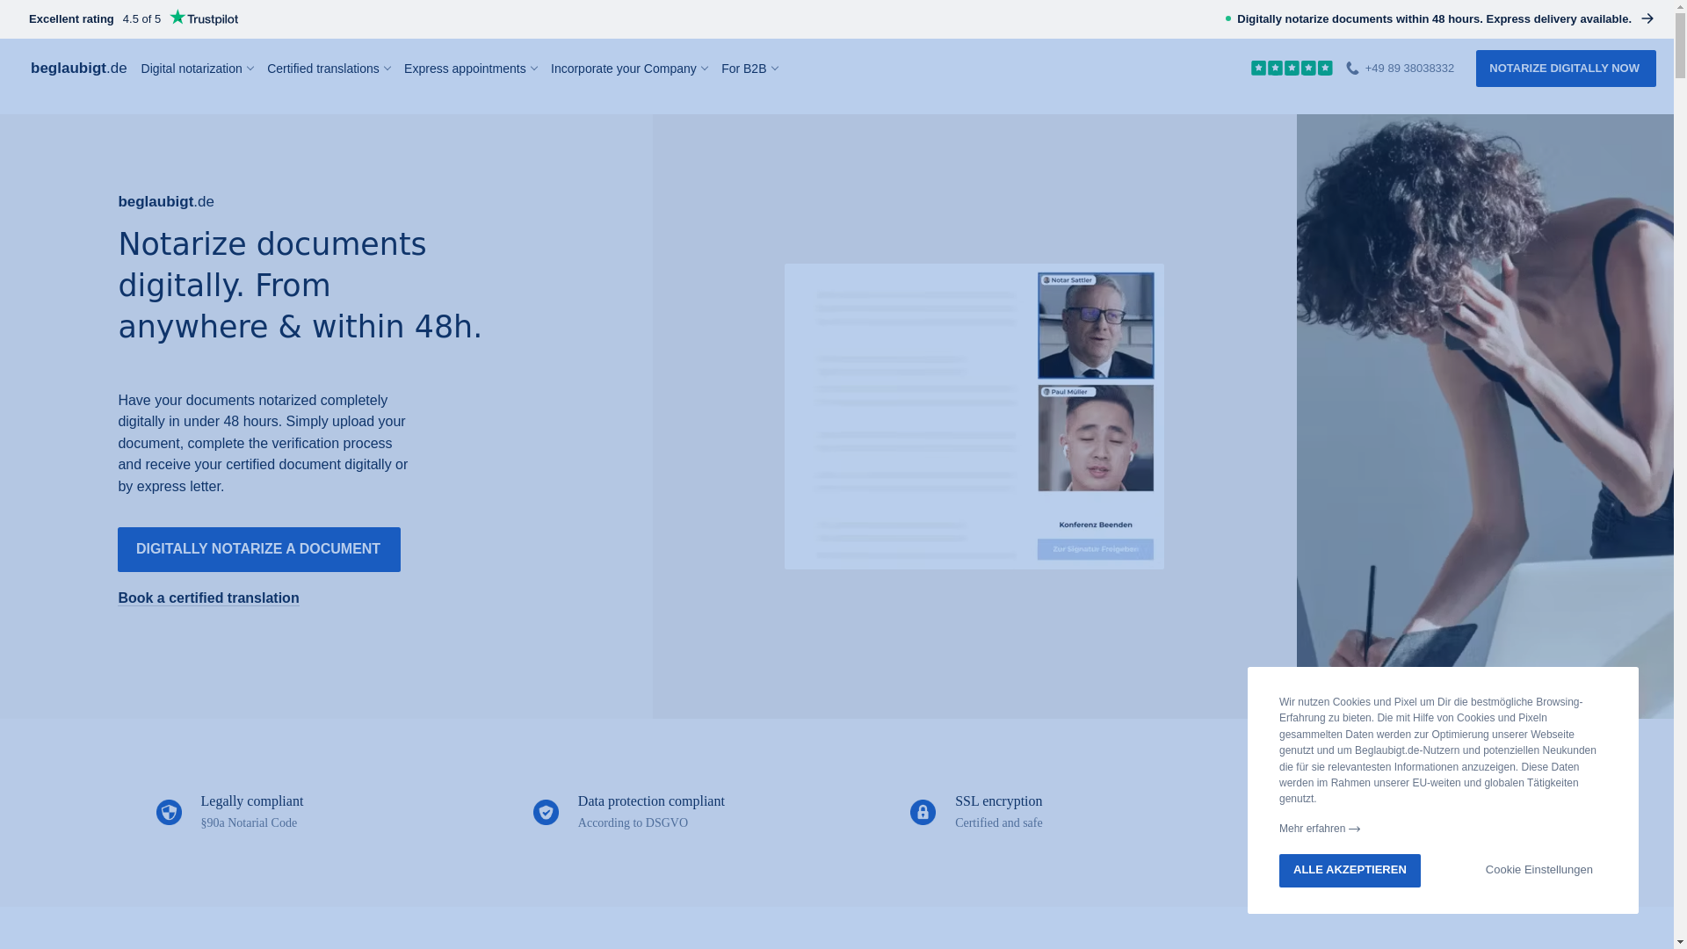This screenshot has width=1687, height=949.
Task: Click the Legally compliant shield icon
Action: coord(169,812)
